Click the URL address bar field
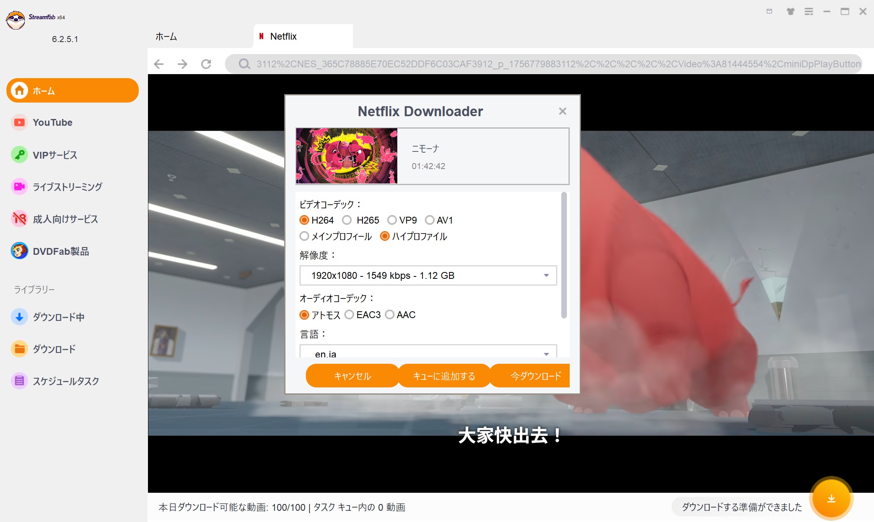 (544, 64)
